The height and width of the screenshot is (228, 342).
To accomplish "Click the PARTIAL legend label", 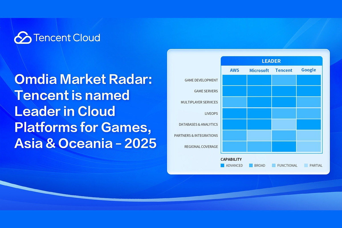I will [316, 166].
